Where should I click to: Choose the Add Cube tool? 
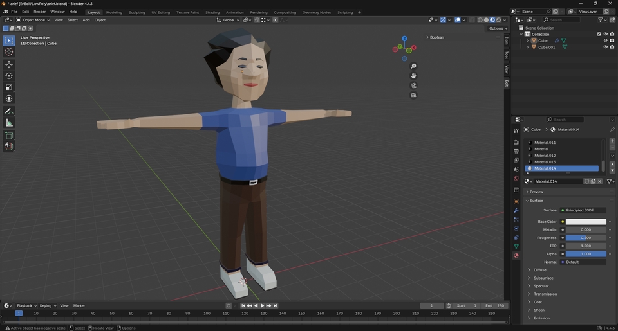[x=8, y=136]
